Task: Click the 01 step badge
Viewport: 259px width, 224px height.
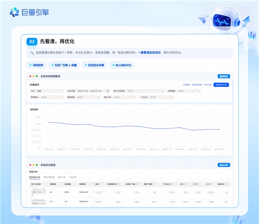Action: tap(32, 41)
